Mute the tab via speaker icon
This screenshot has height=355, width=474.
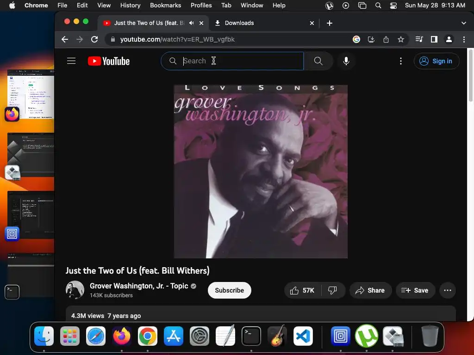coord(191,23)
